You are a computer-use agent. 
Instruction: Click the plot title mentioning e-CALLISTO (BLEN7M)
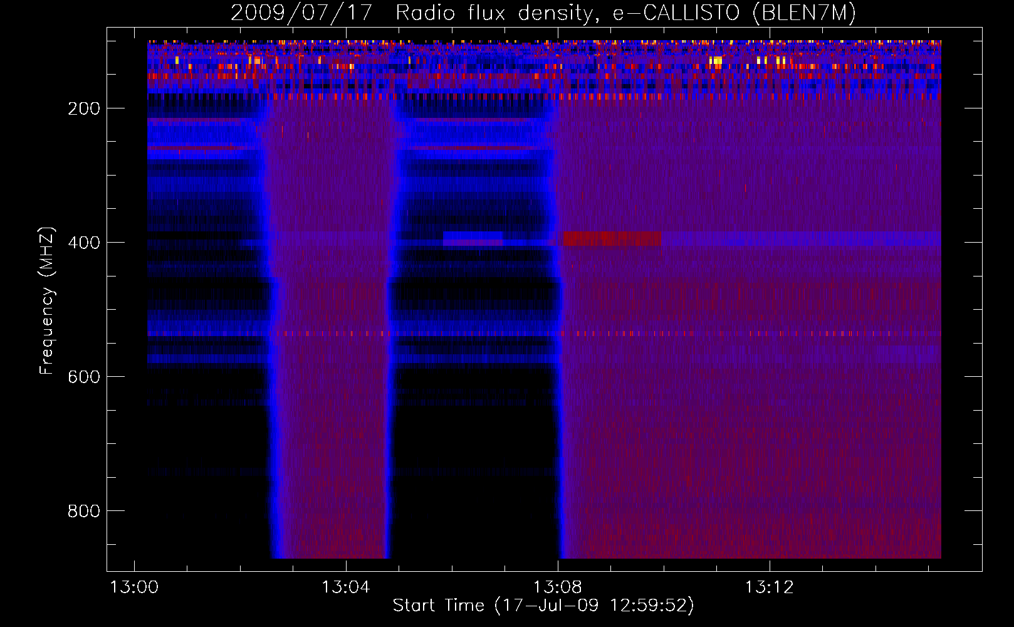click(x=543, y=13)
